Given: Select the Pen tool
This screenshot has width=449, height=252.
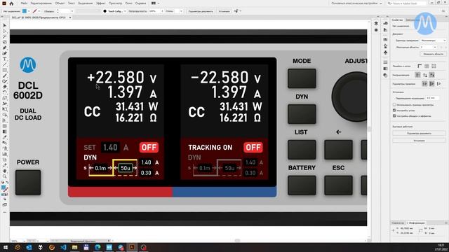Looking at the screenshot, I should pos(5,48).
